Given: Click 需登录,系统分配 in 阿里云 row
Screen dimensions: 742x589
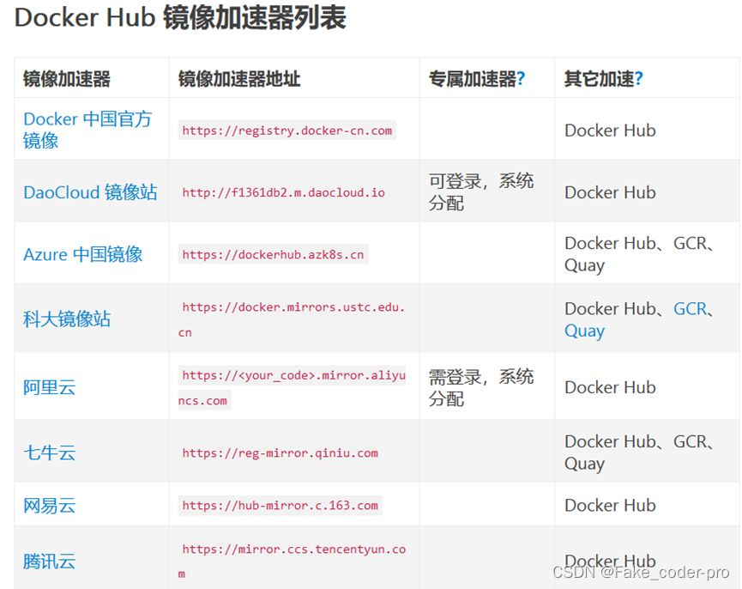Looking at the screenshot, I should tap(481, 388).
